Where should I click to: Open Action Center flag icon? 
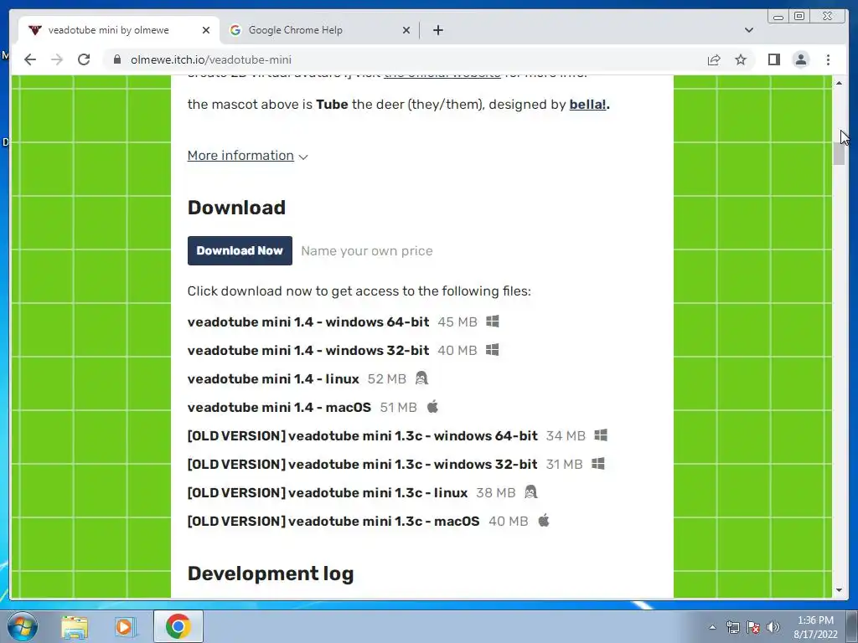tap(753, 627)
